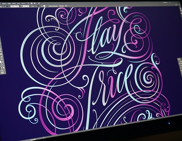The width and height of the screenshot is (182, 141).
Task: Toggle Draw Behind drawing mode
Action: coord(2,70)
